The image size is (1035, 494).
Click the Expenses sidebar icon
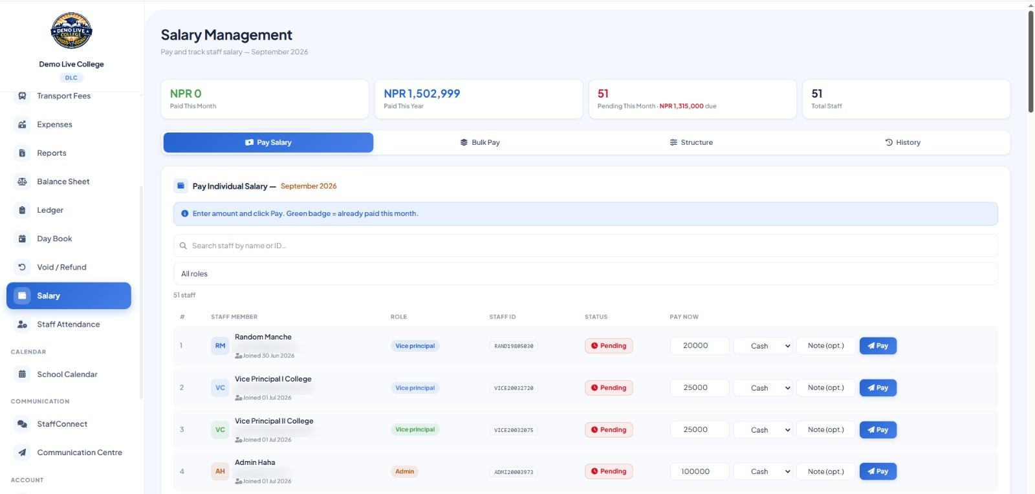coord(22,124)
